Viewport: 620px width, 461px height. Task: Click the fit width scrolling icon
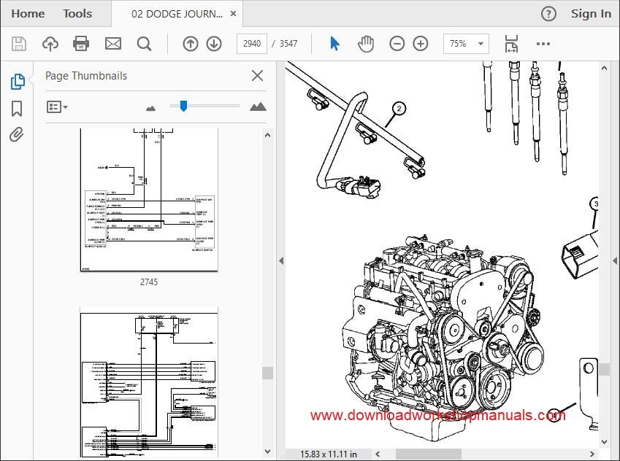click(x=511, y=44)
